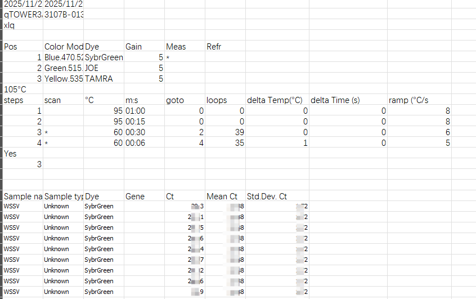Select the qTOWER3 device name cell
The height and width of the screenshot is (299, 476).
click(x=23, y=14)
